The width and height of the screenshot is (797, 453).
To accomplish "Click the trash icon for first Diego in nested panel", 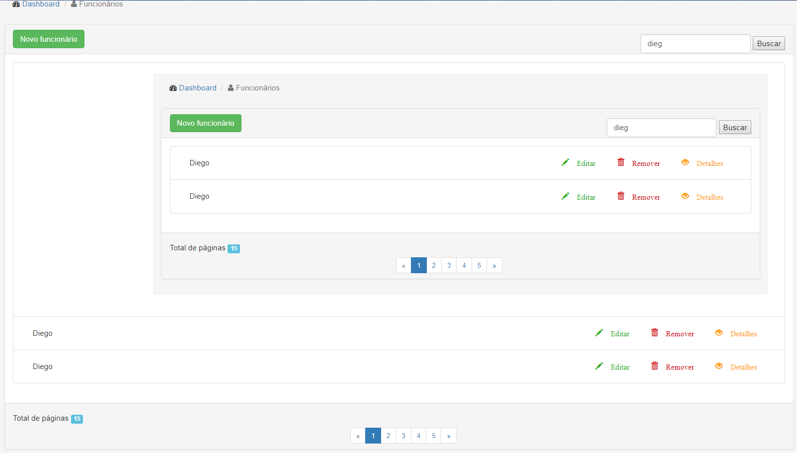I will coord(621,162).
